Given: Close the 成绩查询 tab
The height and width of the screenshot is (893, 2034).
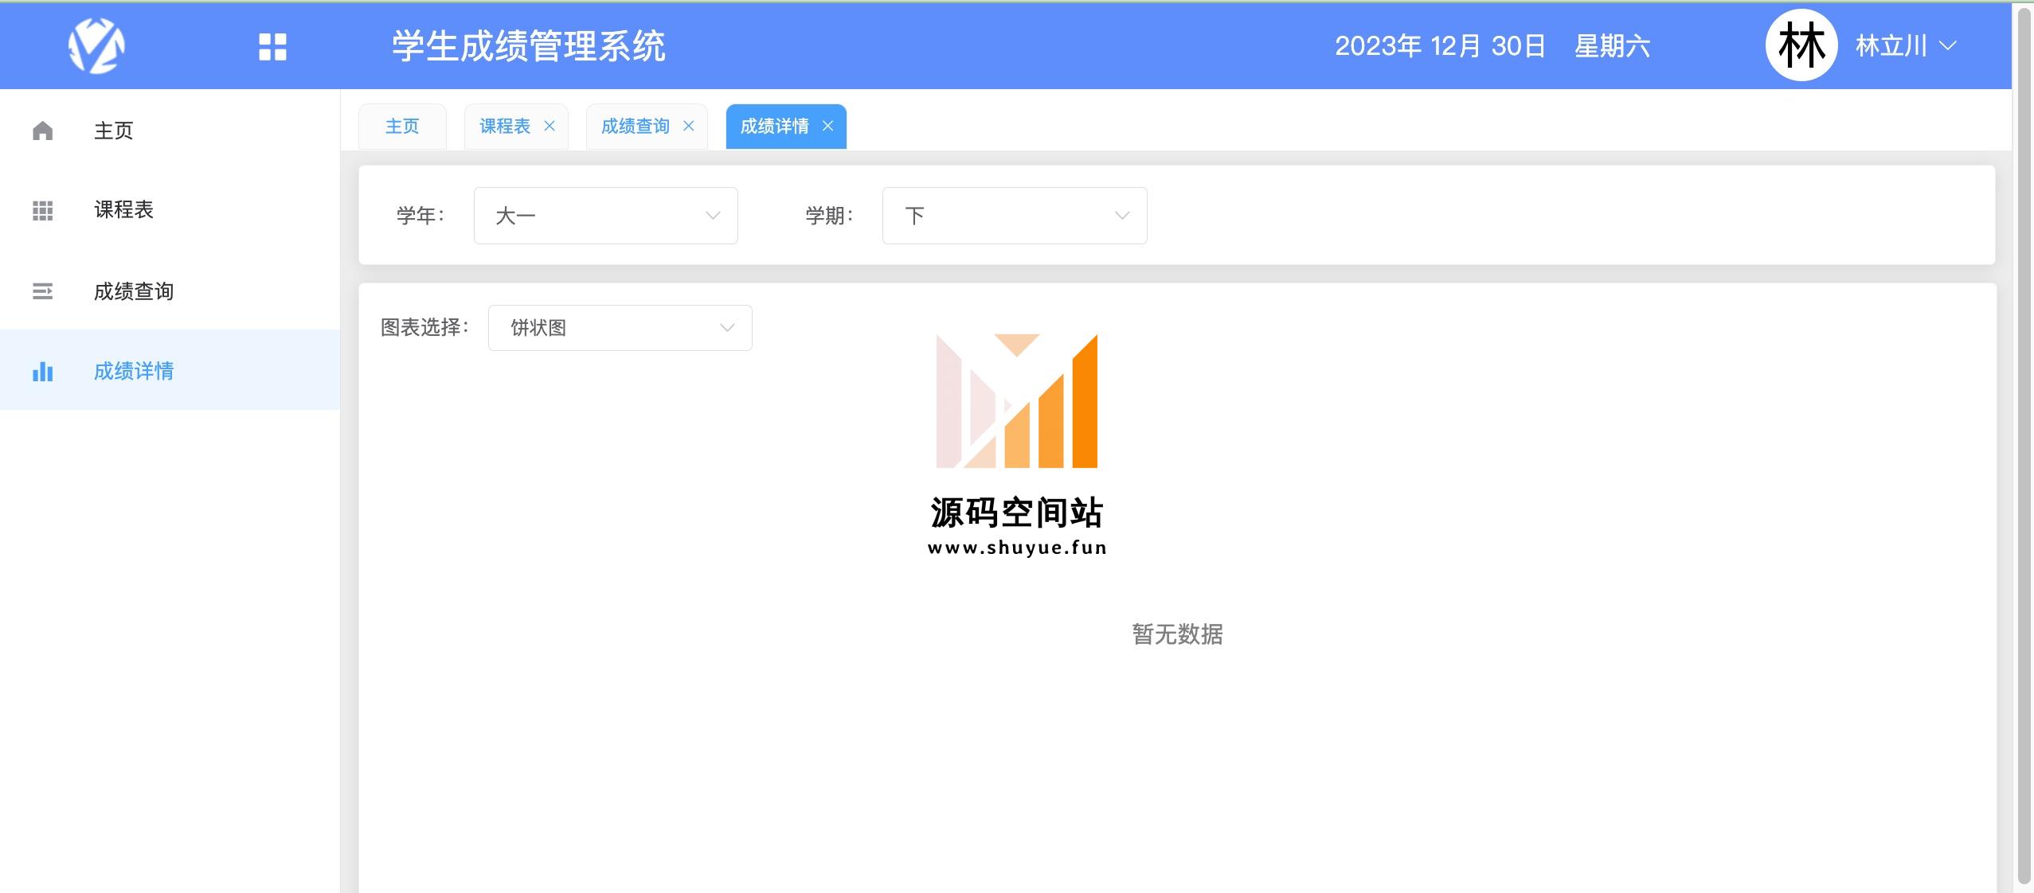Looking at the screenshot, I should point(689,126).
